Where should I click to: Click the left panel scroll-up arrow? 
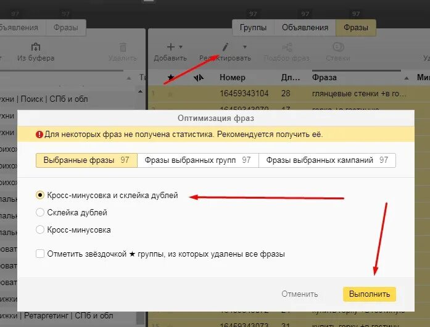(140, 91)
